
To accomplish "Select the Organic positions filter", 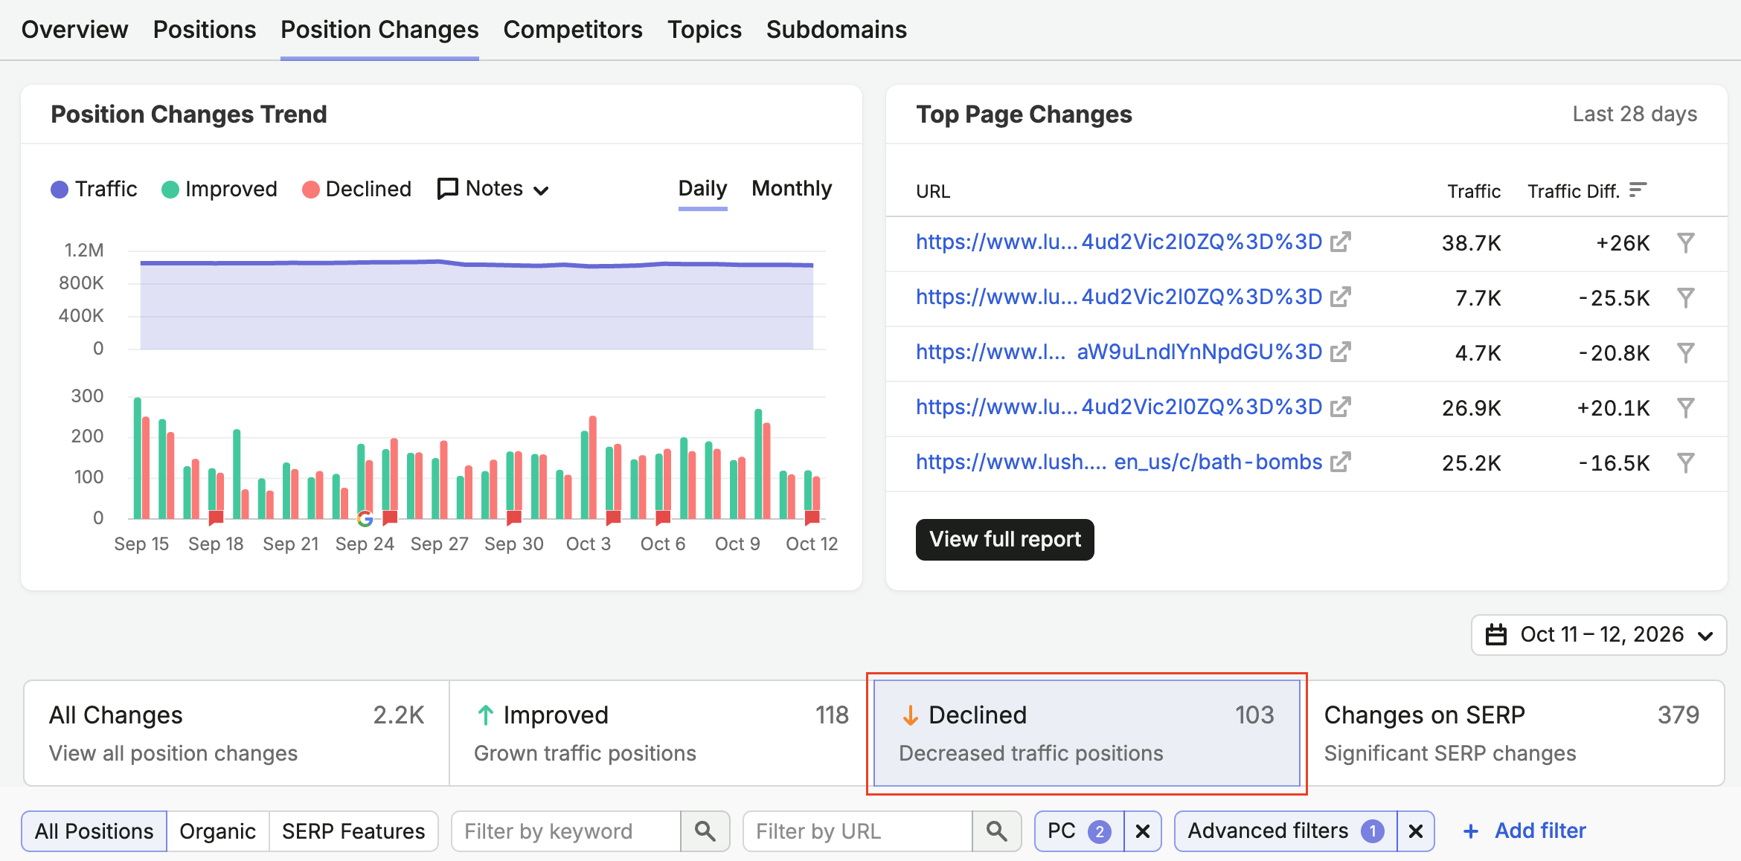I will pos(217,831).
